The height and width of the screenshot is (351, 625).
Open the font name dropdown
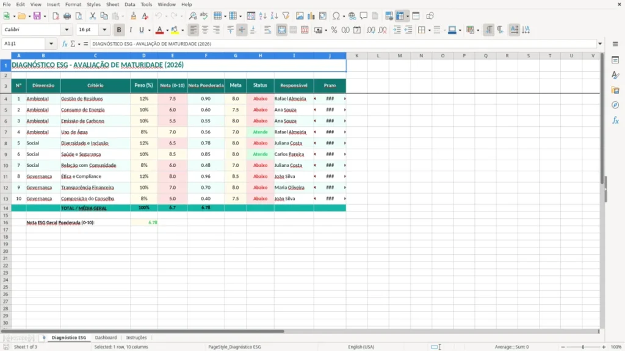tap(67, 30)
